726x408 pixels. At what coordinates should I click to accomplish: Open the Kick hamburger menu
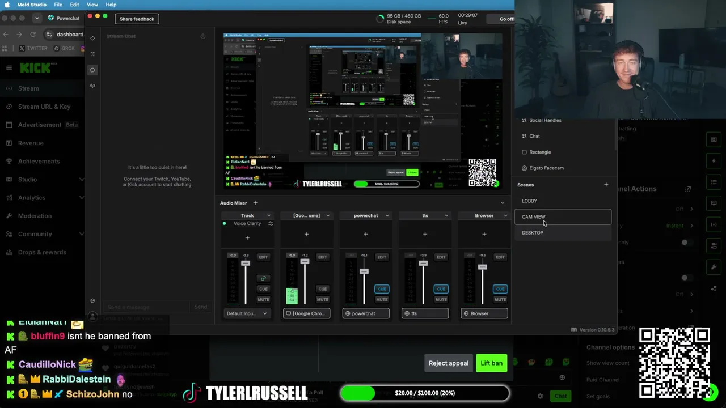pos(9,68)
